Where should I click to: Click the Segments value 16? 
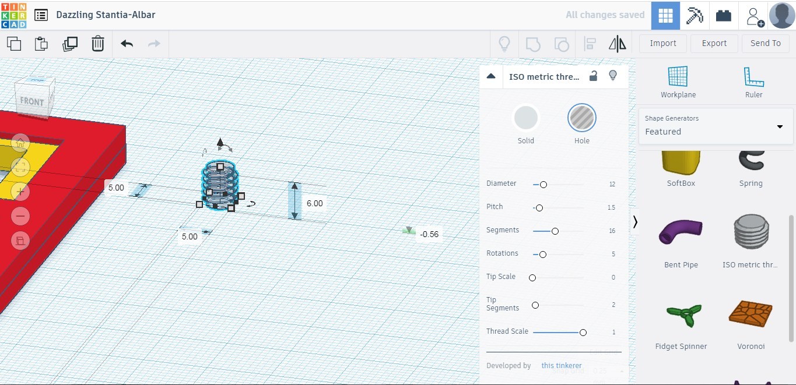coord(612,231)
